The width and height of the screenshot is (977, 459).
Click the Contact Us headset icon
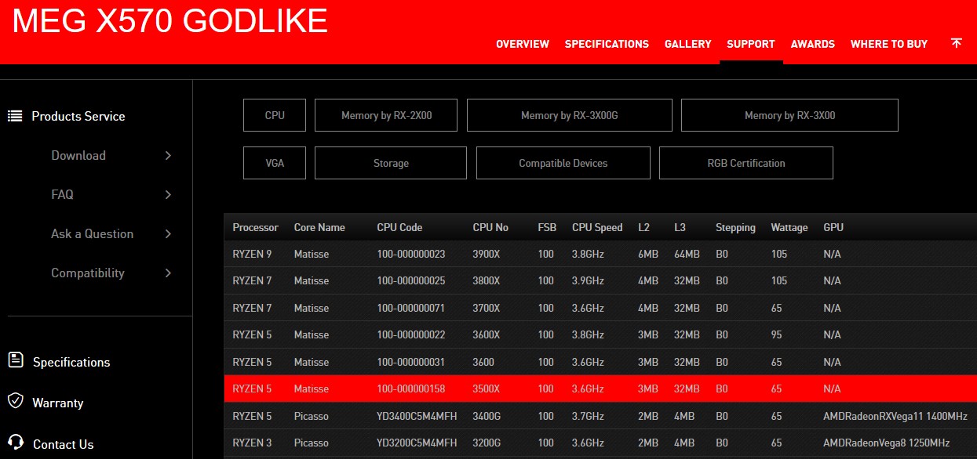coord(15,442)
